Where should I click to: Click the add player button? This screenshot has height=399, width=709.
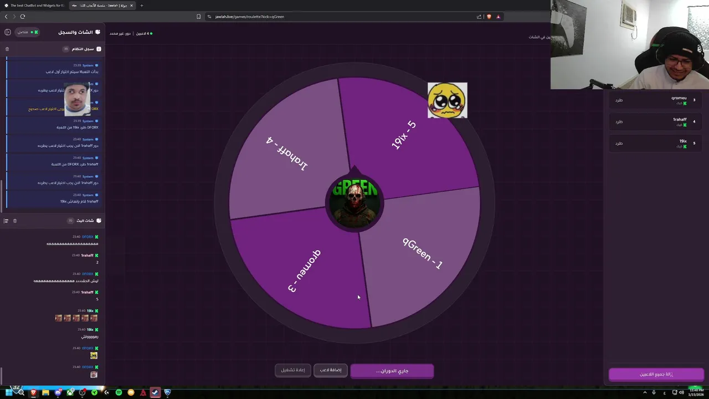331,370
